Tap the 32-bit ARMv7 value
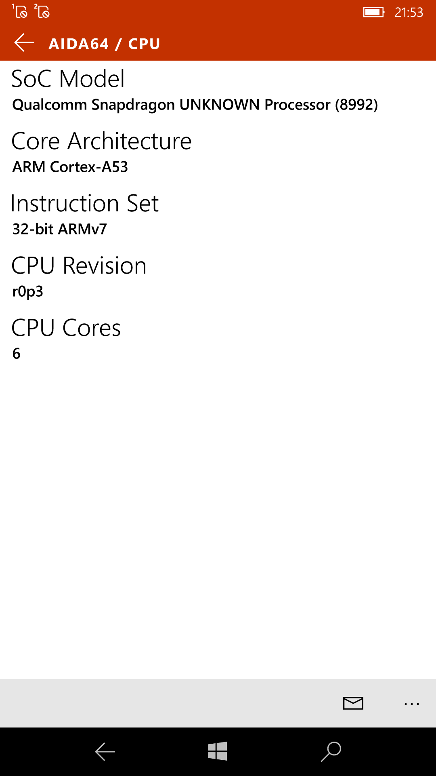436x776 pixels. click(60, 229)
